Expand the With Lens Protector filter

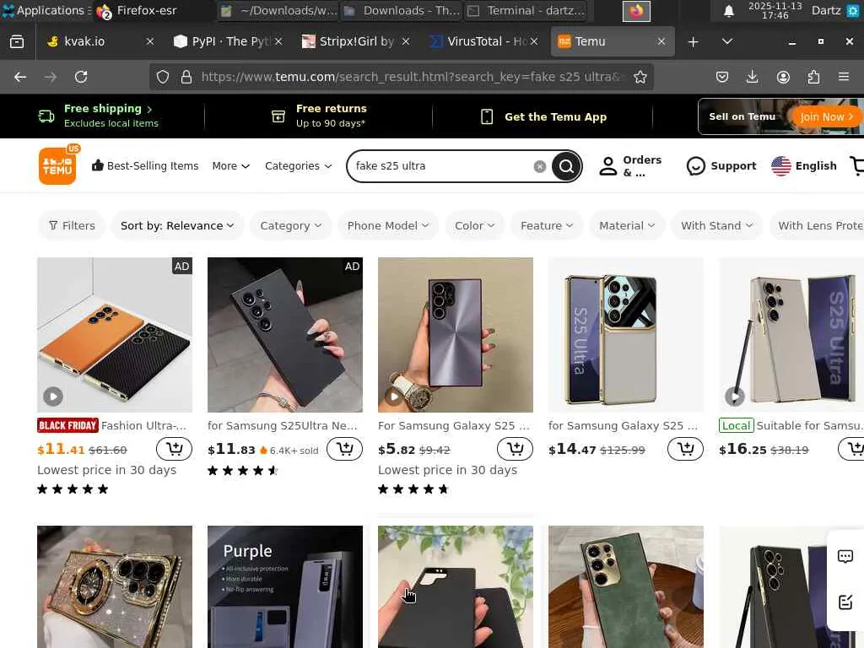coord(817,225)
